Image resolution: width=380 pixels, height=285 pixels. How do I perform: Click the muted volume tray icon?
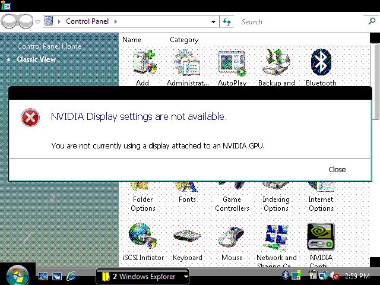pyautogui.click(x=335, y=275)
